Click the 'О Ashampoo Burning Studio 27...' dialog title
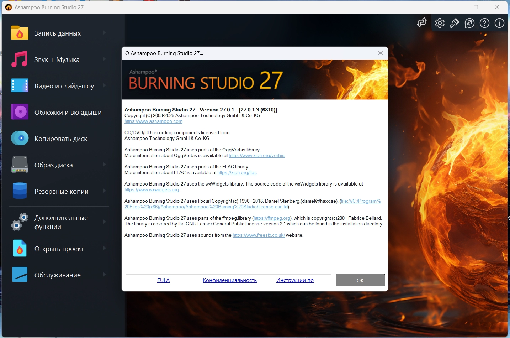This screenshot has width=510, height=338. point(164,53)
